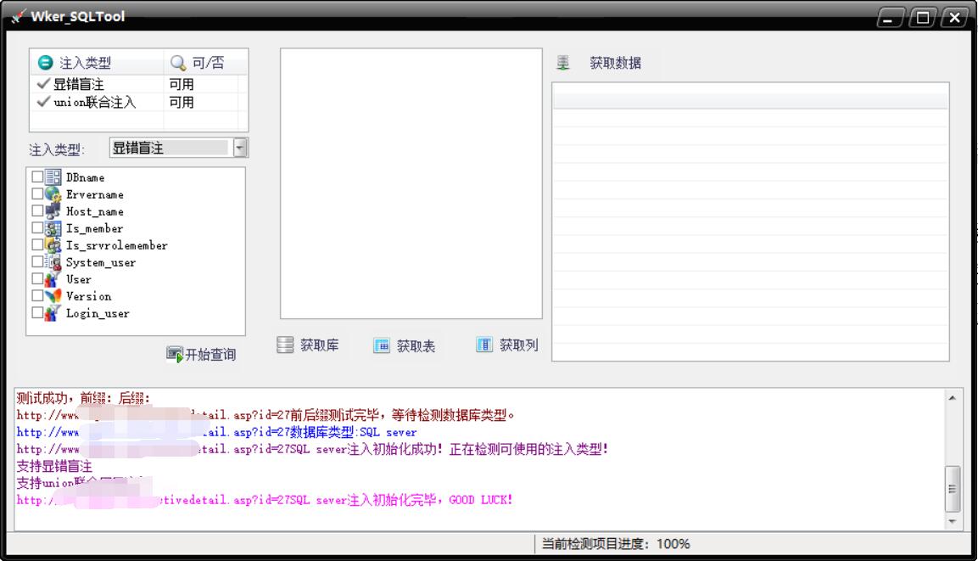Click the data grid header row
The width and height of the screenshot is (978, 561).
(x=751, y=101)
